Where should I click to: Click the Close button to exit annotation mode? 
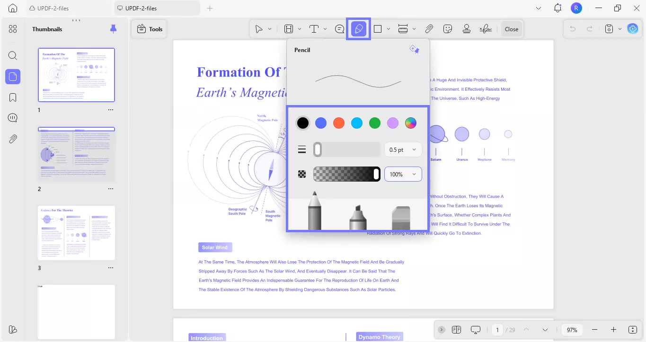(511, 29)
